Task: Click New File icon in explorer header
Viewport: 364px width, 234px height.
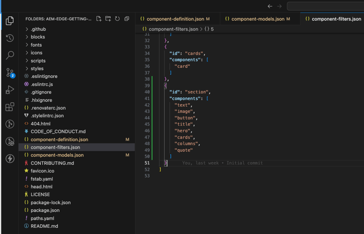Action: (x=99, y=19)
